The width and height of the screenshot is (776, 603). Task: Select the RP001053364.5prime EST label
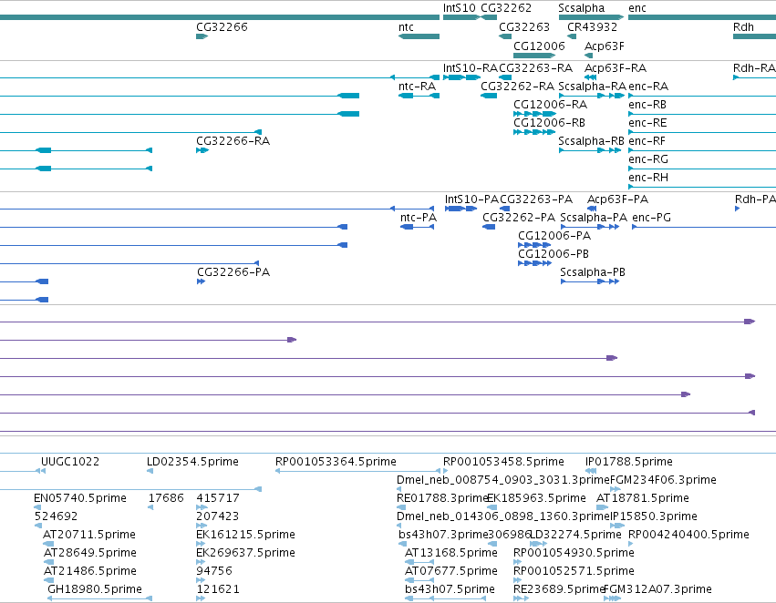coord(336,462)
